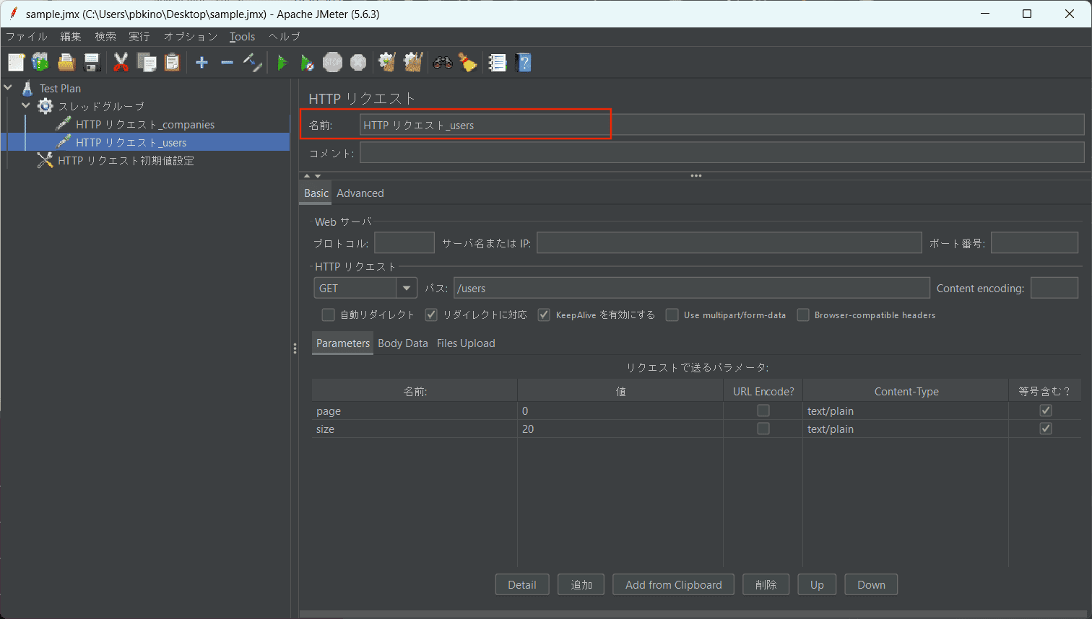
Task: Click the Stop test icon
Action: click(x=332, y=63)
